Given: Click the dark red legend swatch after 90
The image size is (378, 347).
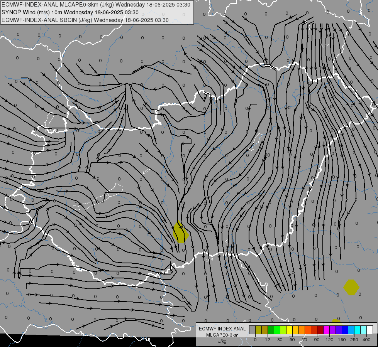Looking at the screenshot, I should [x=320, y=330].
